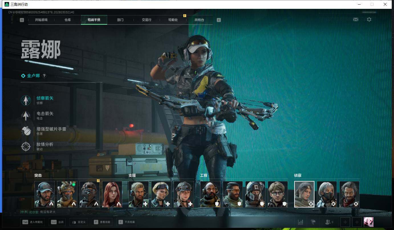394x230 pixels.
Task: Click the 出战 button
Action: coord(58,222)
